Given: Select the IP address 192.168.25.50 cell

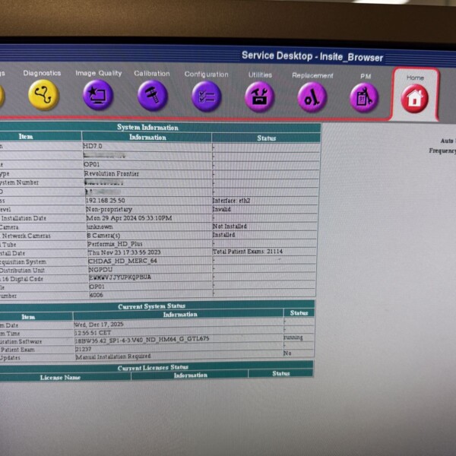Looking at the screenshot, I should point(106,200).
